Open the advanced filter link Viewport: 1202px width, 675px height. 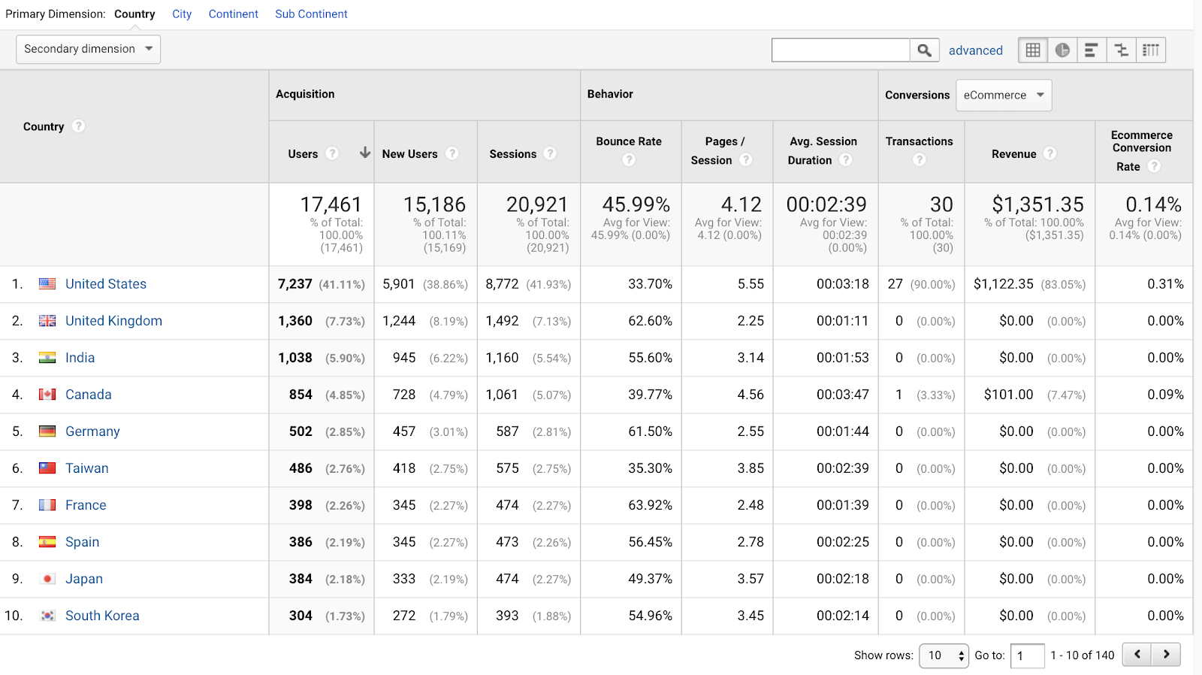976,50
